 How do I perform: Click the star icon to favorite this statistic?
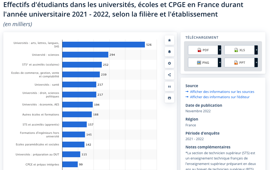[169, 40]
